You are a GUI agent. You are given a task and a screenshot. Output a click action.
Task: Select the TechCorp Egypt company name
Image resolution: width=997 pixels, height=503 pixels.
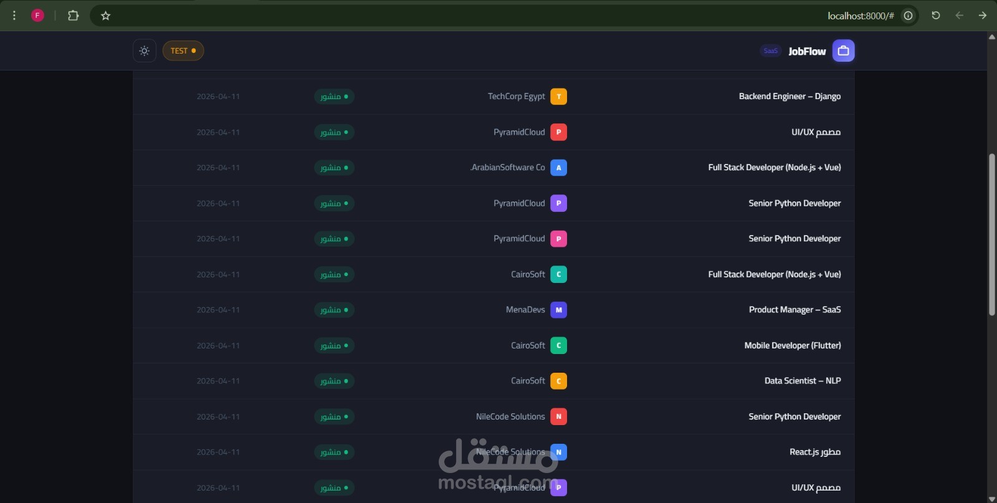pyautogui.click(x=517, y=97)
